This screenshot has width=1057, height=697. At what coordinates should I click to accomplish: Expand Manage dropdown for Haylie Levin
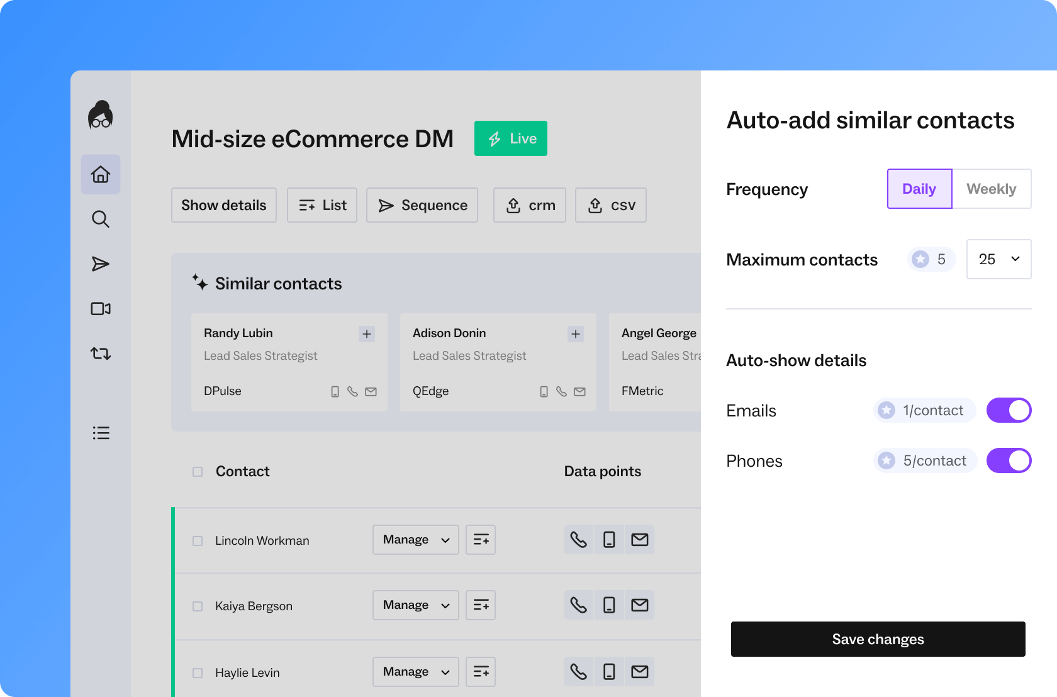tap(415, 672)
